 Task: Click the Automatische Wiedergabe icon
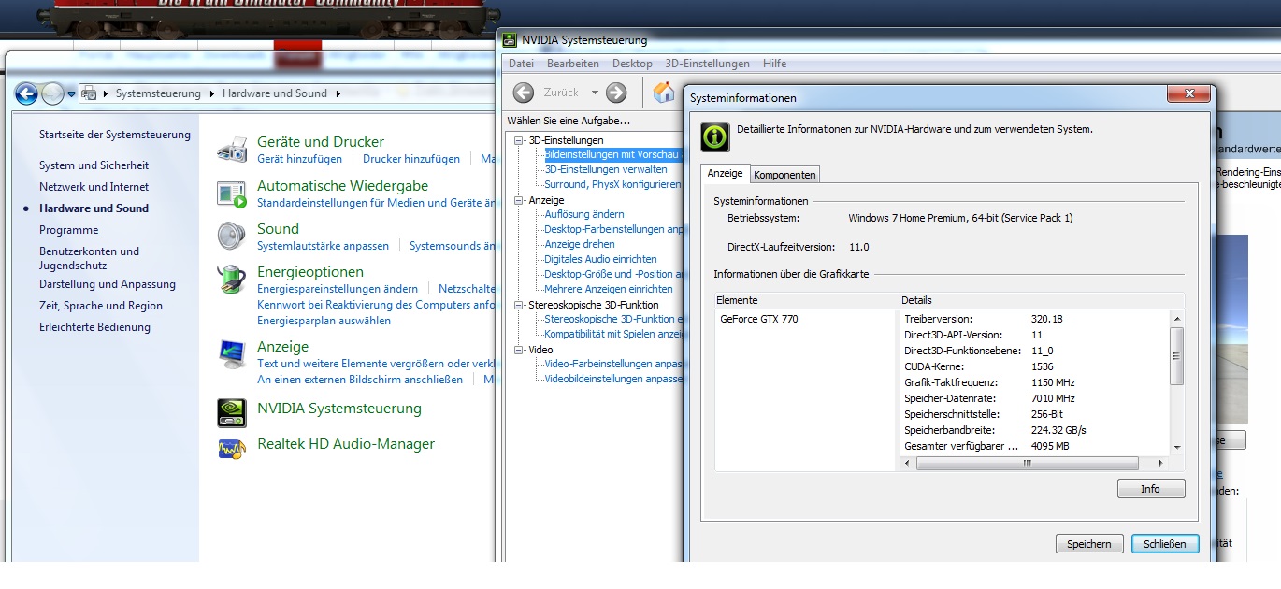coord(231,194)
